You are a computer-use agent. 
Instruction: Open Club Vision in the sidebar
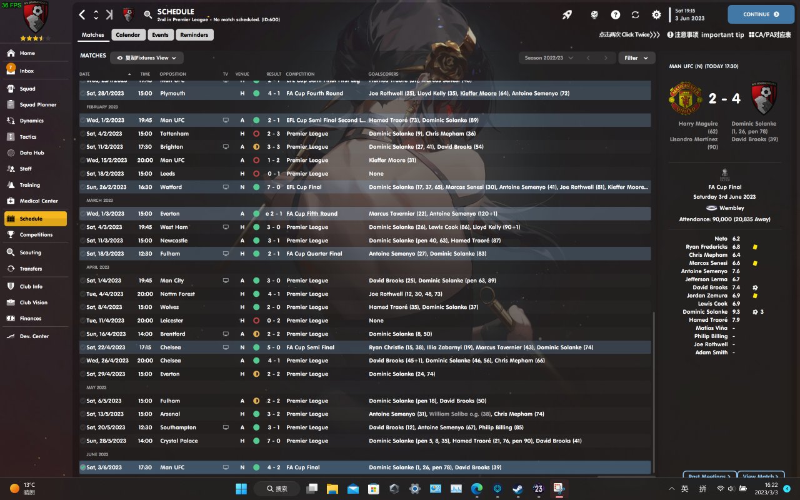[35, 302]
